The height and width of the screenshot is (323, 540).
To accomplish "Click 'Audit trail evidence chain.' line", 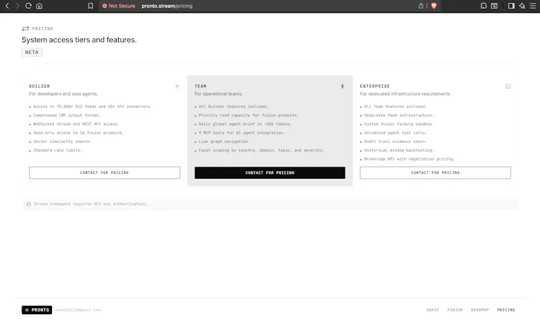I will click(396, 142).
